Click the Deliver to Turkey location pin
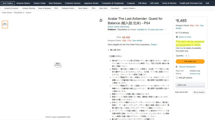215x120 pixels. click(177, 37)
